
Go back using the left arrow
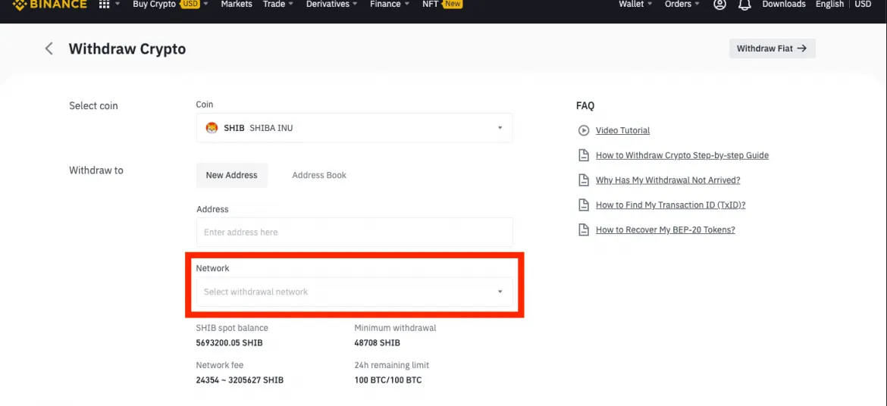click(x=49, y=48)
